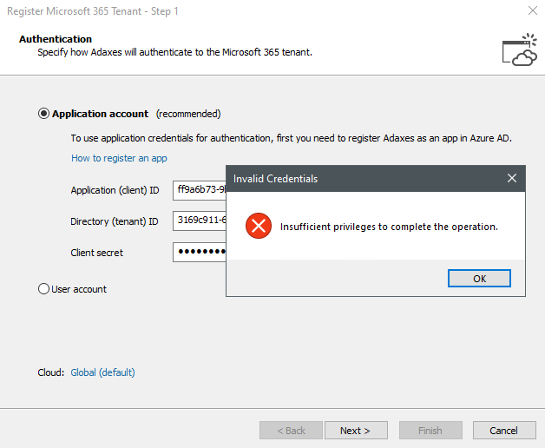Click the Application (client) ID label
This screenshot has height=448, width=545.
tap(115, 190)
